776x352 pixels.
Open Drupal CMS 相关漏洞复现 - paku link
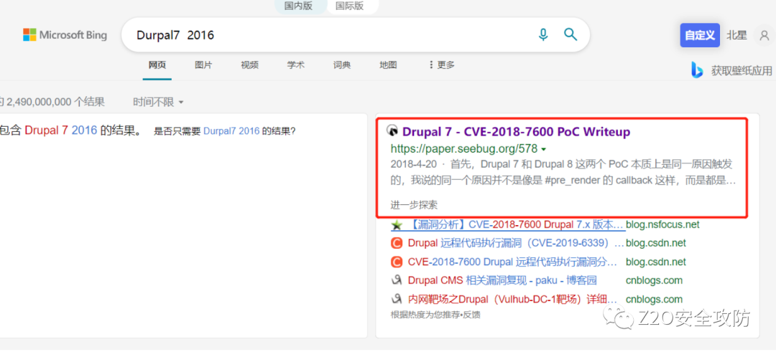[502, 280]
